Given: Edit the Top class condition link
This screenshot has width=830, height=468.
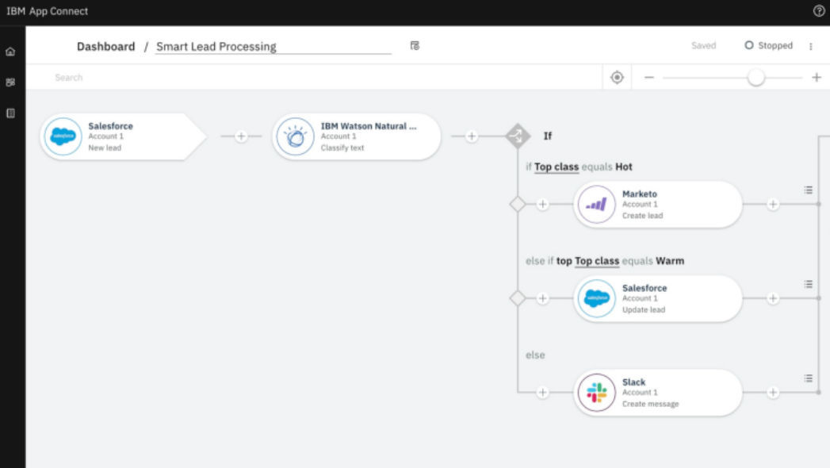Looking at the screenshot, I should tap(555, 167).
